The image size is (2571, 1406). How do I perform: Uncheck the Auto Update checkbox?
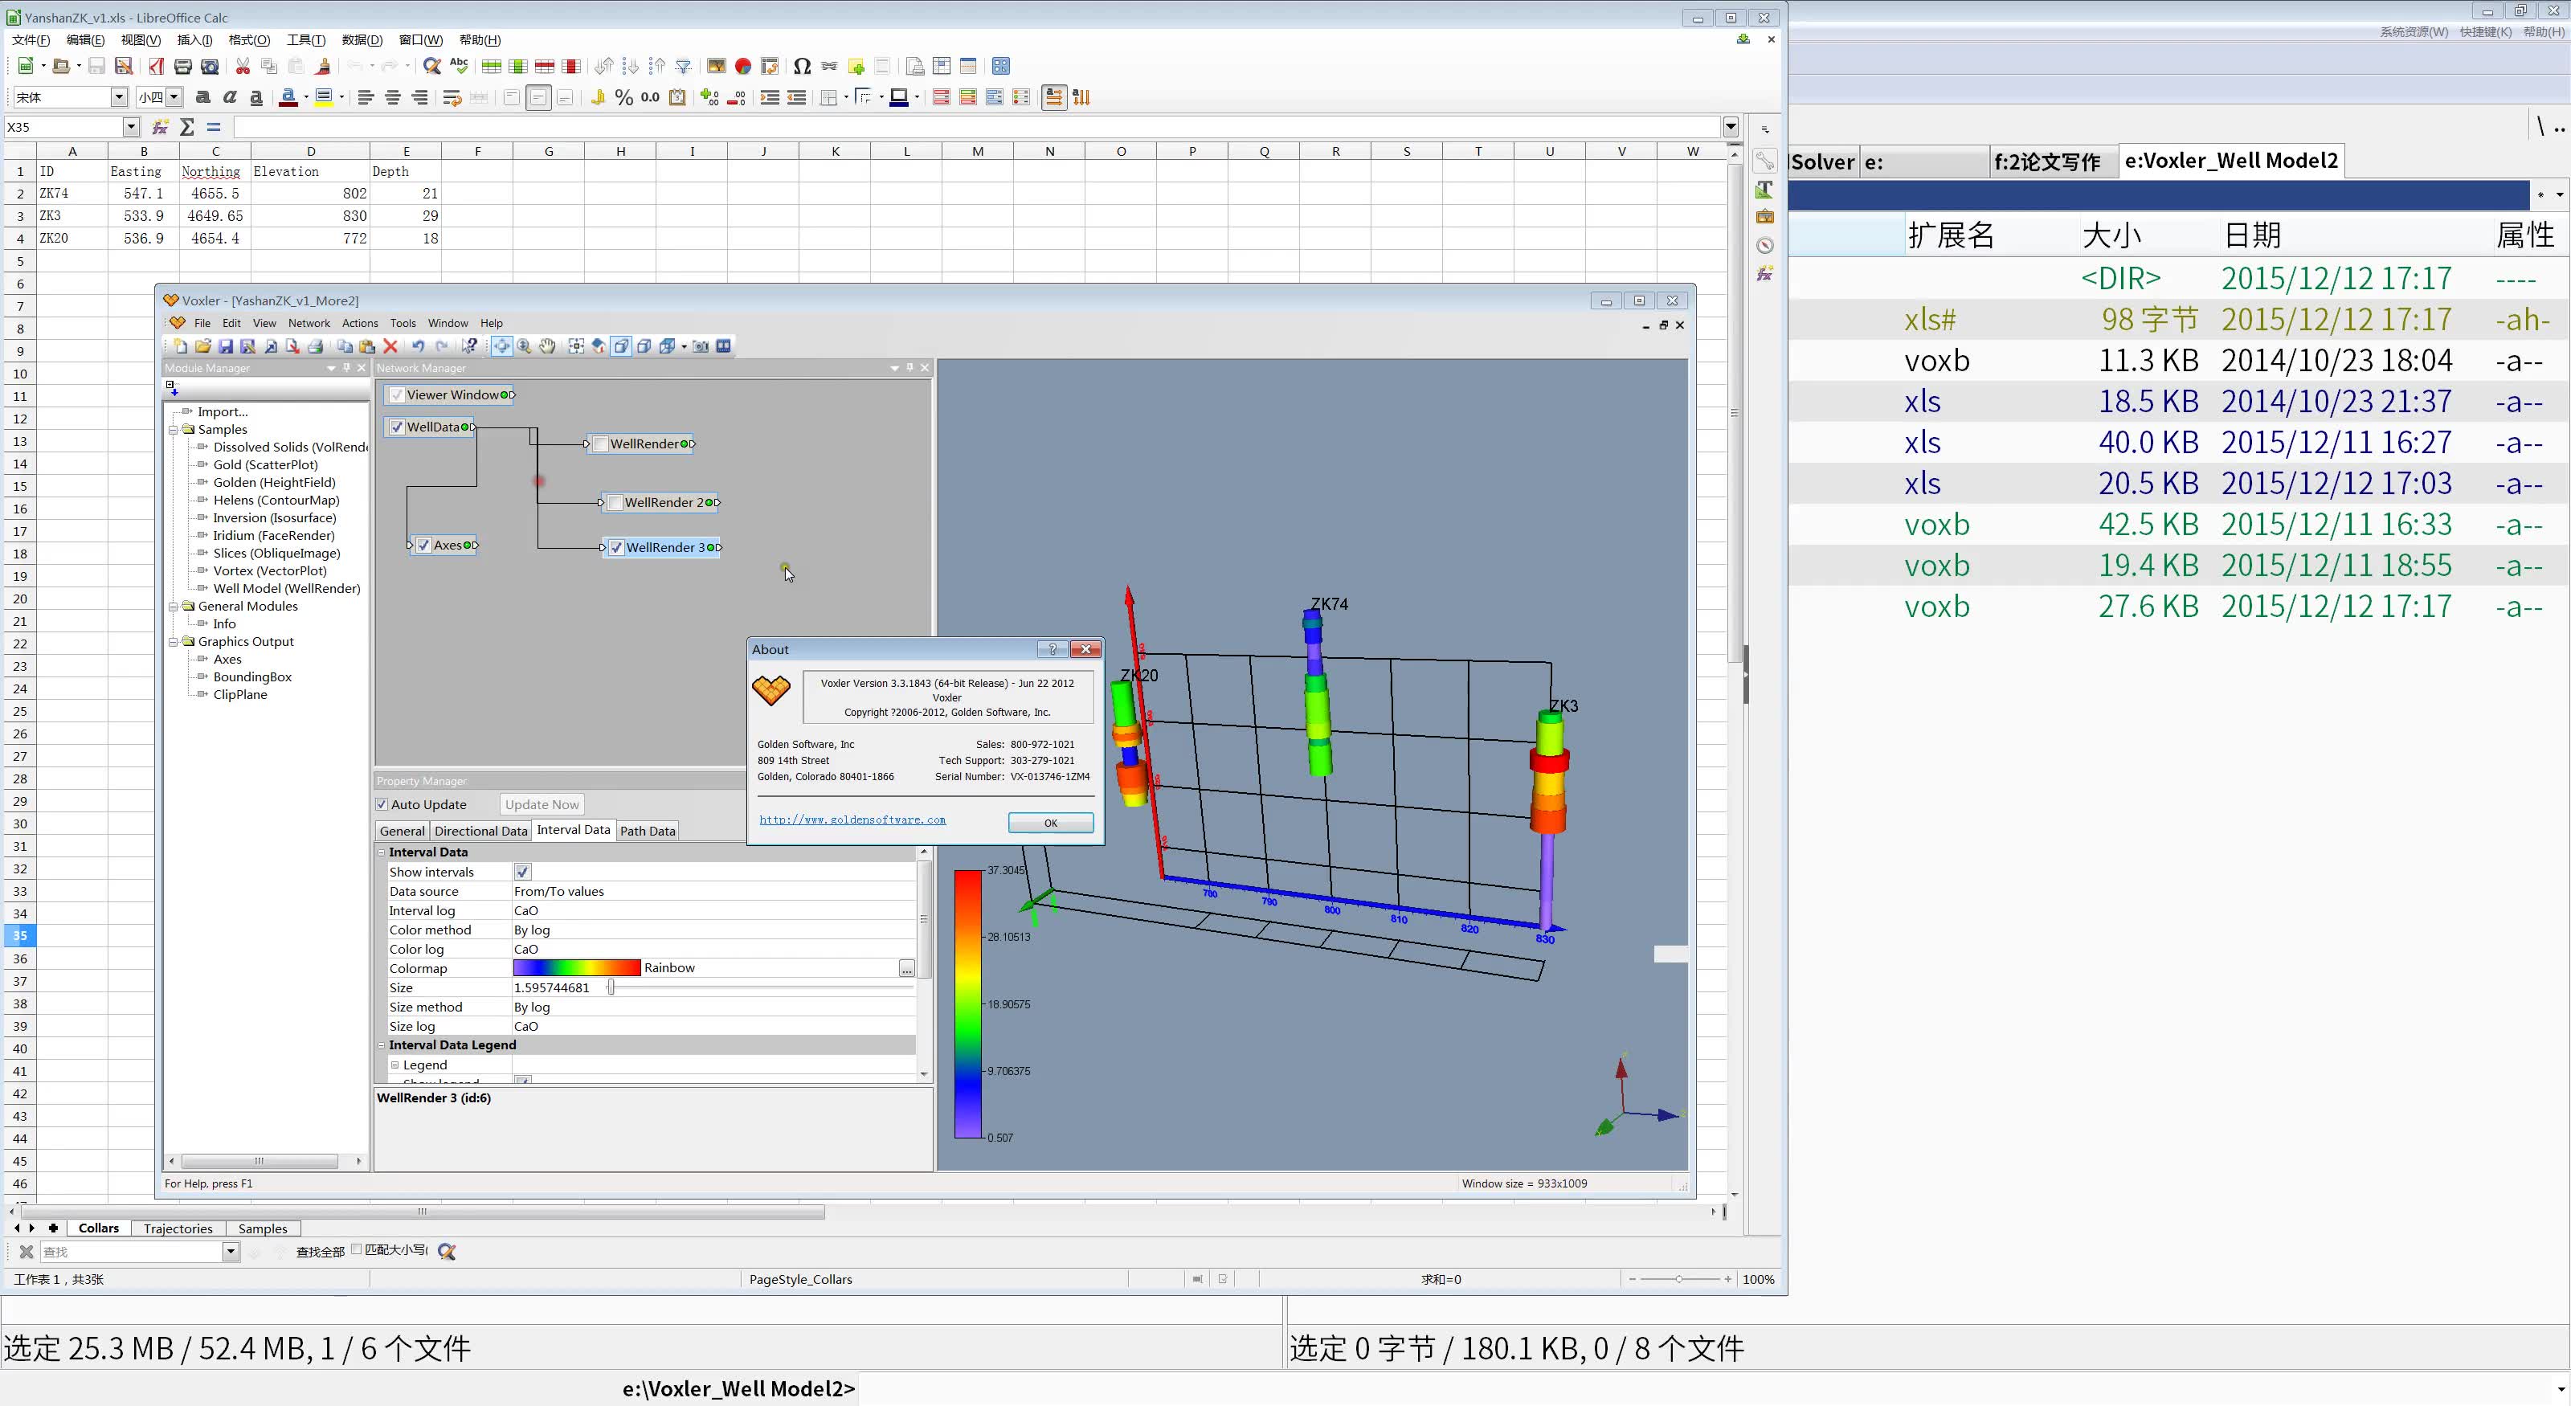click(382, 804)
